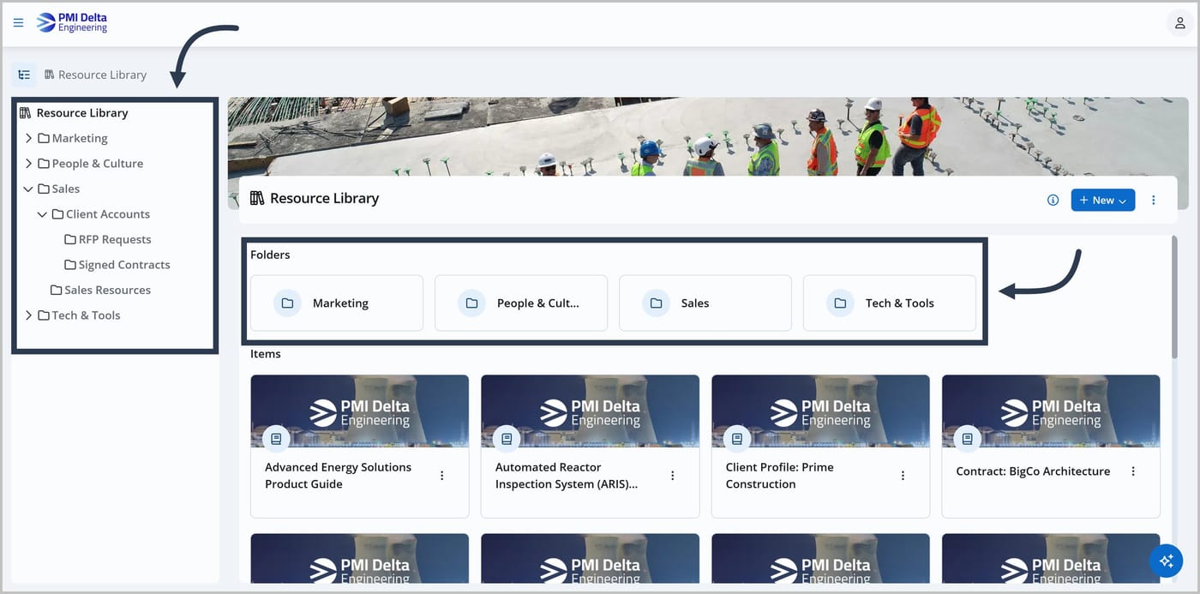
Task: Open the New dropdown button
Action: 1102,200
